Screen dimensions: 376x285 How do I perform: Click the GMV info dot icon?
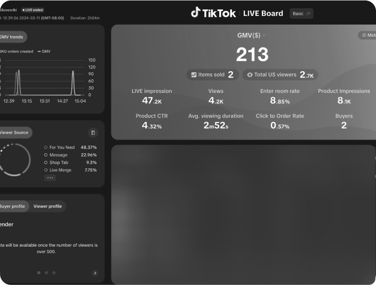tap(264, 35)
